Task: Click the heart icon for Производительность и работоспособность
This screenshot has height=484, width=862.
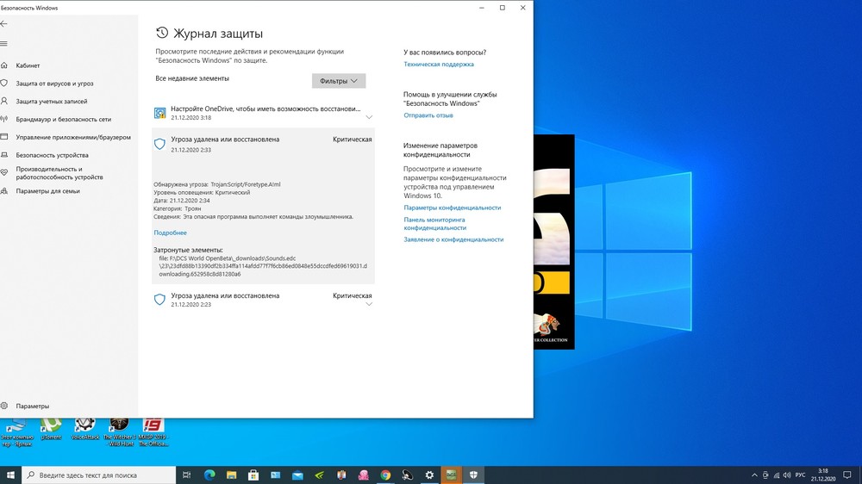Action: (x=3, y=172)
